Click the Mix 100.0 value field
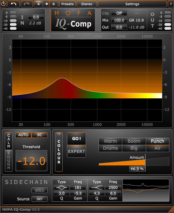Image resolution: width=174 pixels, height=213 pixels. (x=119, y=20)
